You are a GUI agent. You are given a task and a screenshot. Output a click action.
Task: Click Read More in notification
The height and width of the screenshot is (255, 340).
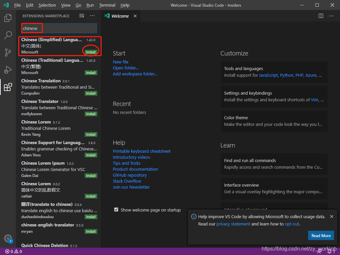tap(321, 235)
